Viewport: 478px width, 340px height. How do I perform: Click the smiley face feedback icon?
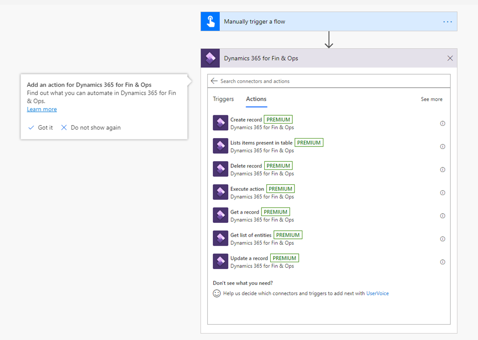(x=217, y=293)
